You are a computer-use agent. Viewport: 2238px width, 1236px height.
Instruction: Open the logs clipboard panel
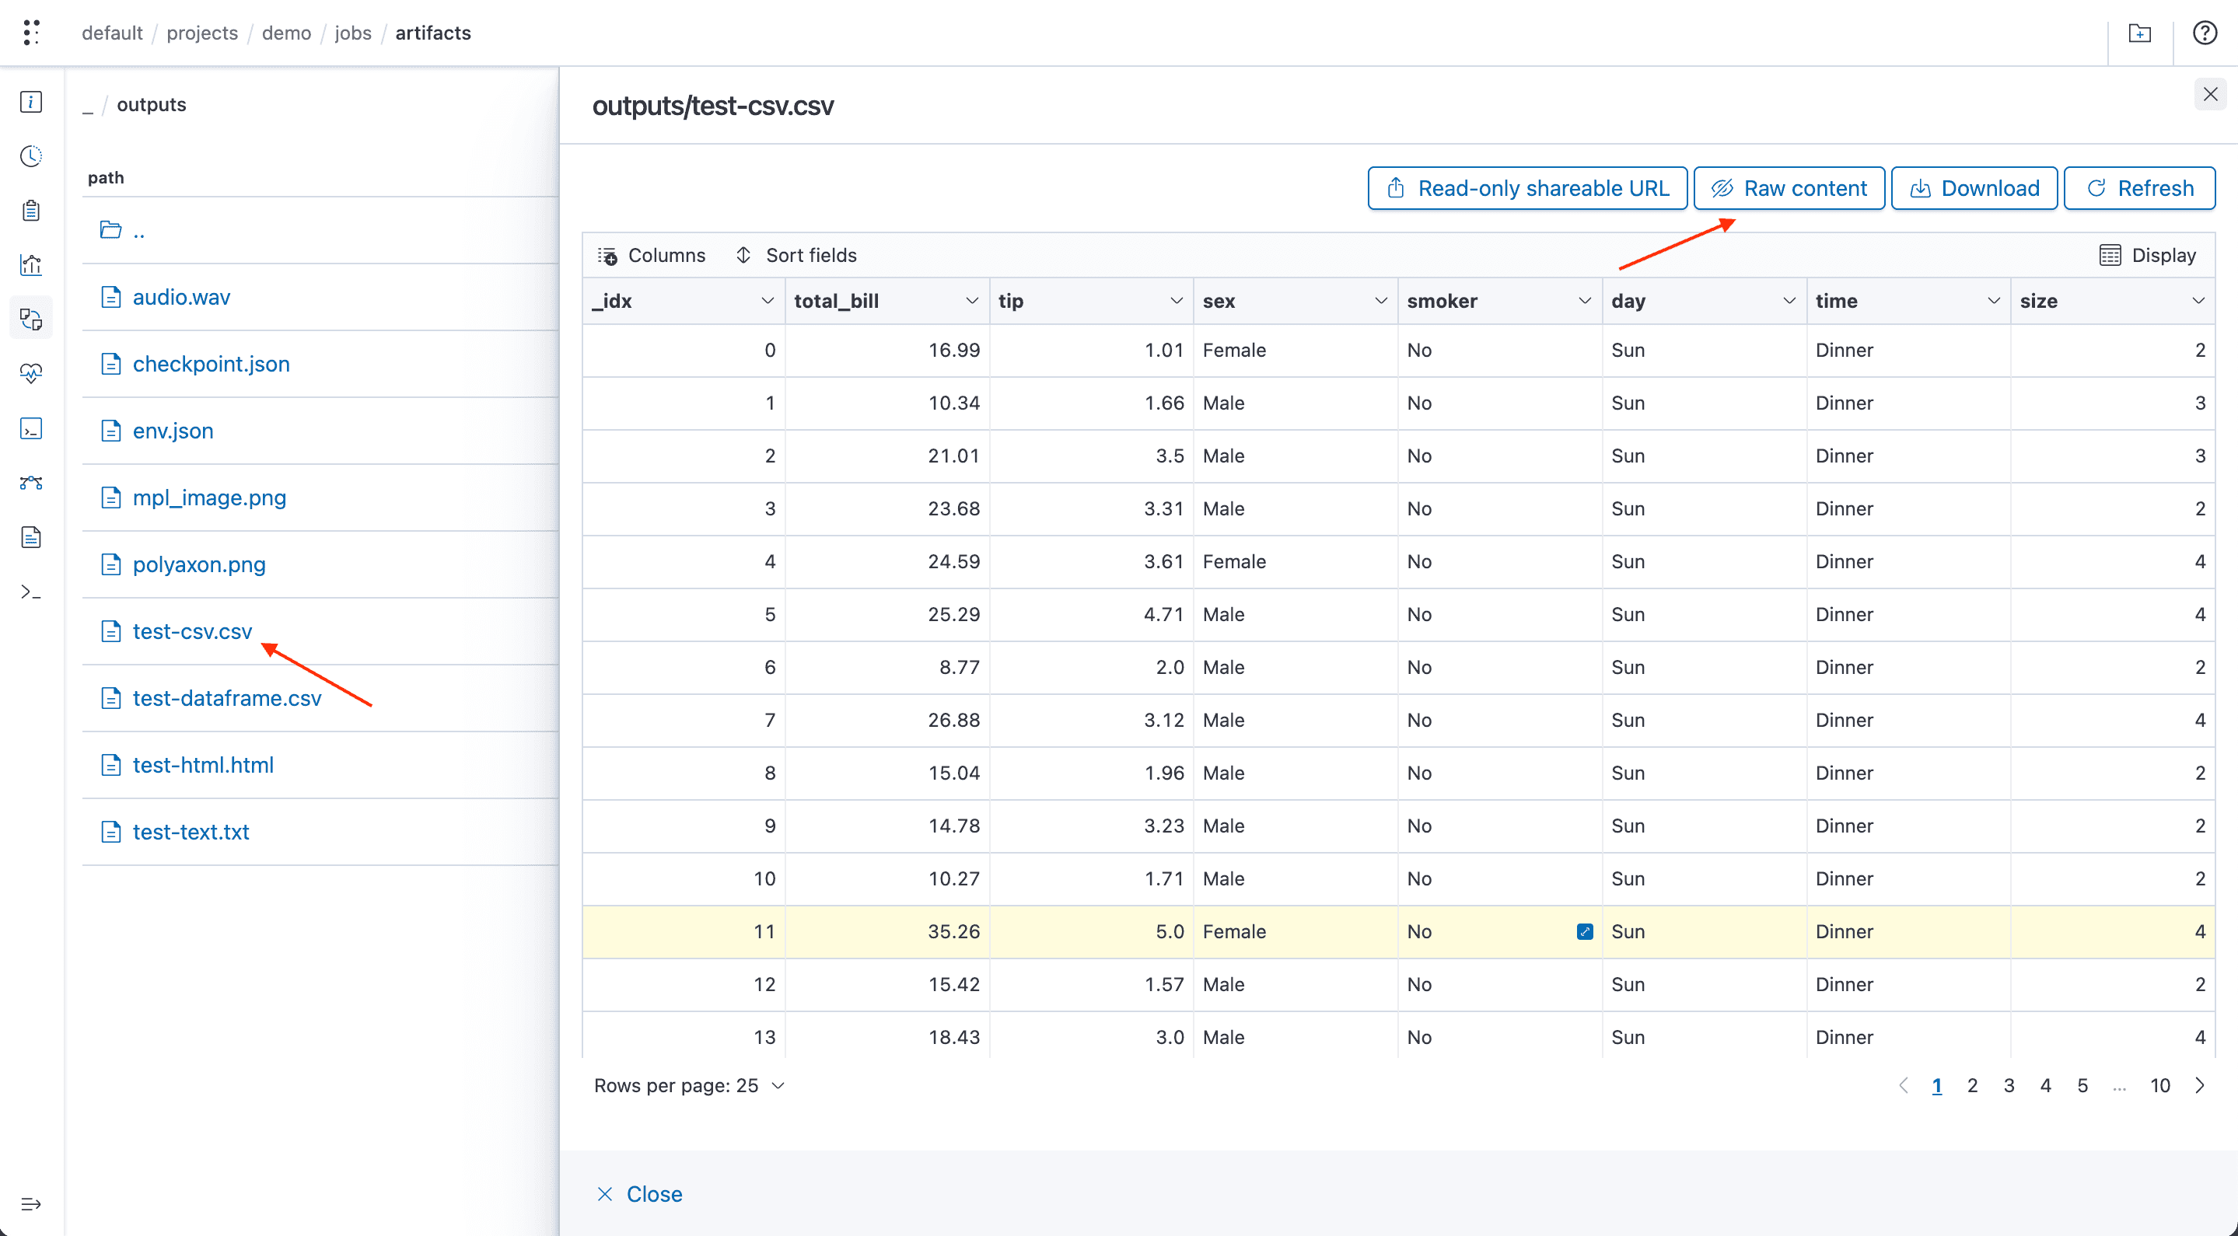30,209
